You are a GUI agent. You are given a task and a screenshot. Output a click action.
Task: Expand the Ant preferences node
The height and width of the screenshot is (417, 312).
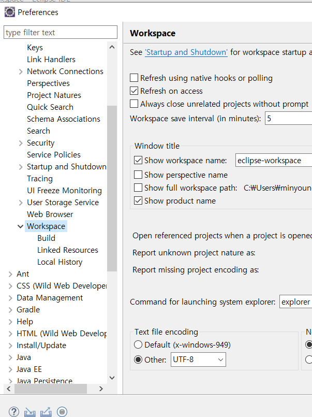click(10, 274)
